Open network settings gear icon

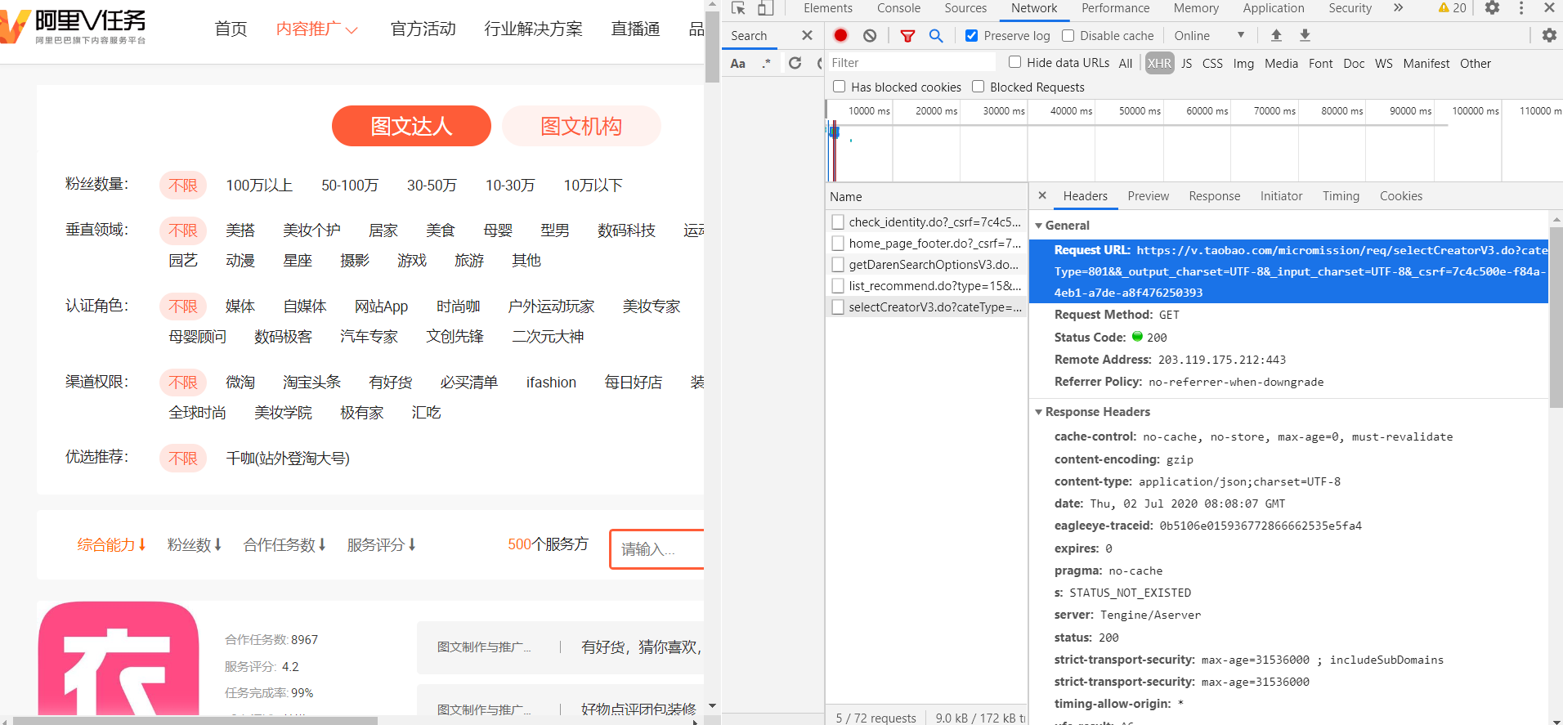point(1549,35)
